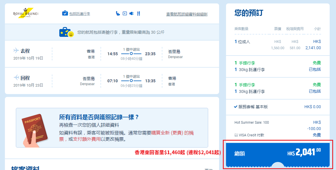Select the 去程 outbound flight label
The width and height of the screenshot is (336, 170).
(25, 51)
